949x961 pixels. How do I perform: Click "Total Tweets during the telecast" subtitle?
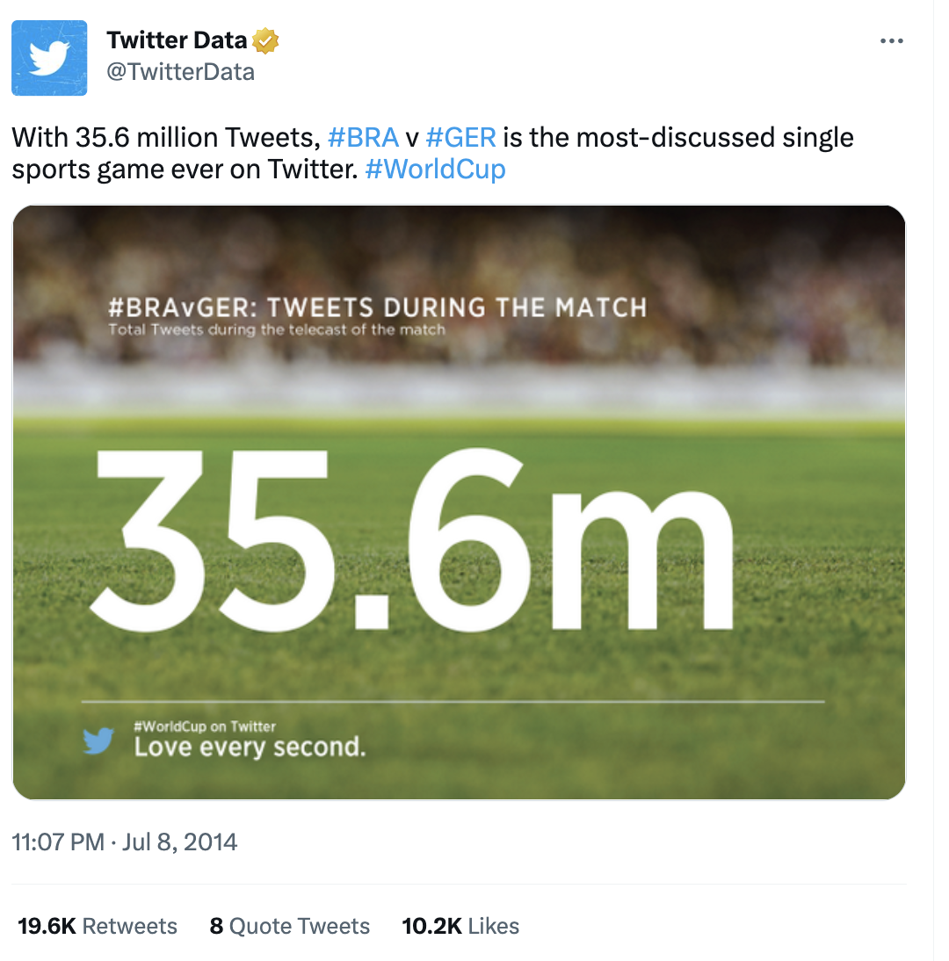(x=277, y=330)
